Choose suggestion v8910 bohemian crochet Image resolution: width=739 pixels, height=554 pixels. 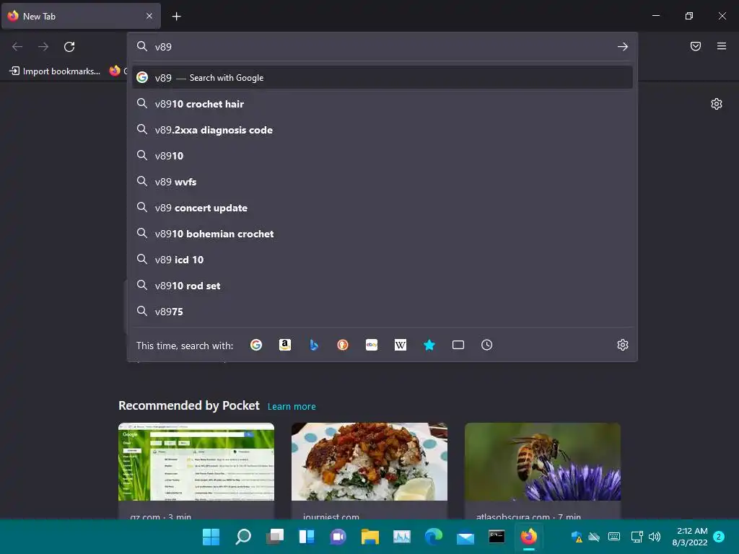[382, 234]
